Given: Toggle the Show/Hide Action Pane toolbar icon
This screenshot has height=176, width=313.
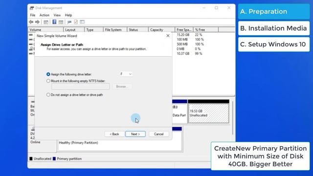Looking at the screenshot, I should pyautogui.click(x=61, y=22).
